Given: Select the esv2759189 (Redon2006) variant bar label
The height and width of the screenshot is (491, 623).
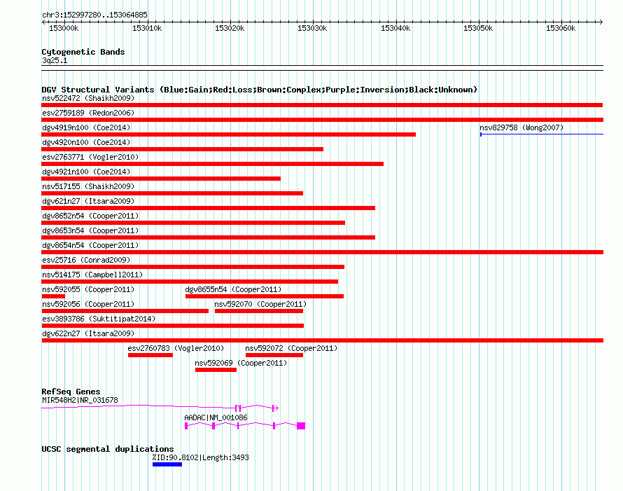Looking at the screenshot, I should click(88, 113).
